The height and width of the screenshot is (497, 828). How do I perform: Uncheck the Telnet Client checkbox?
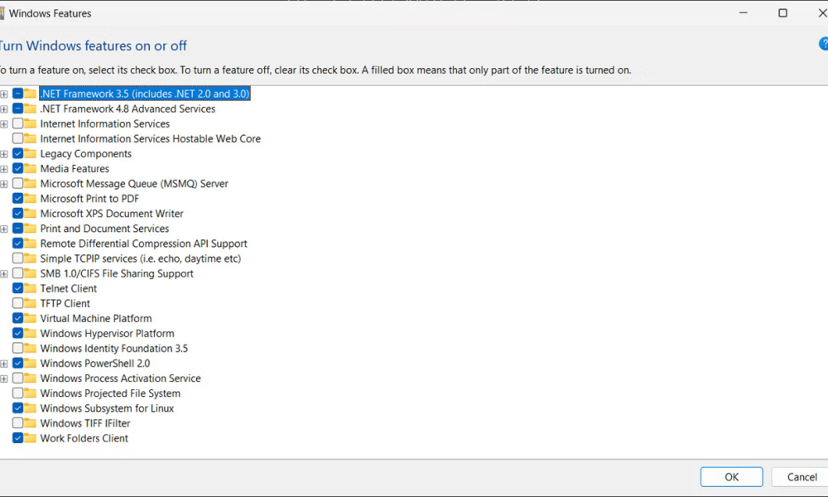click(17, 288)
